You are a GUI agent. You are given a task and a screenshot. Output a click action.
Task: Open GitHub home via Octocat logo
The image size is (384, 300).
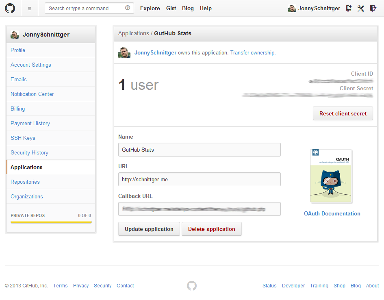click(x=10, y=8)
